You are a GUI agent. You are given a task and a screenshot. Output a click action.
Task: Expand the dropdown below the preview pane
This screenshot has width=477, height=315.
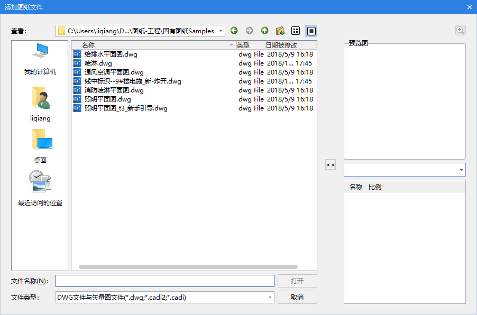coord(461,170)
